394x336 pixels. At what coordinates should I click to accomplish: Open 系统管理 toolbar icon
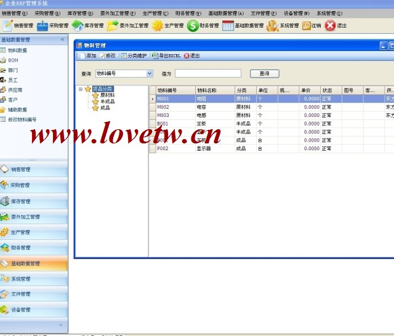point(273,26)
